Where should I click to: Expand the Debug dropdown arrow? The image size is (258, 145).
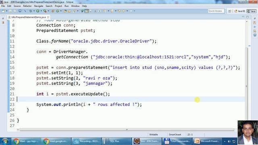(34, 11)
